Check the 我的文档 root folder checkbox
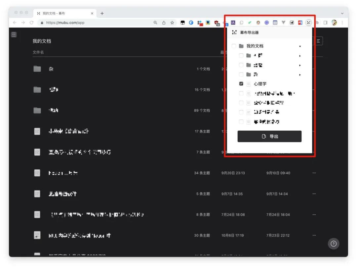357x268 pixels. (234, 46)
